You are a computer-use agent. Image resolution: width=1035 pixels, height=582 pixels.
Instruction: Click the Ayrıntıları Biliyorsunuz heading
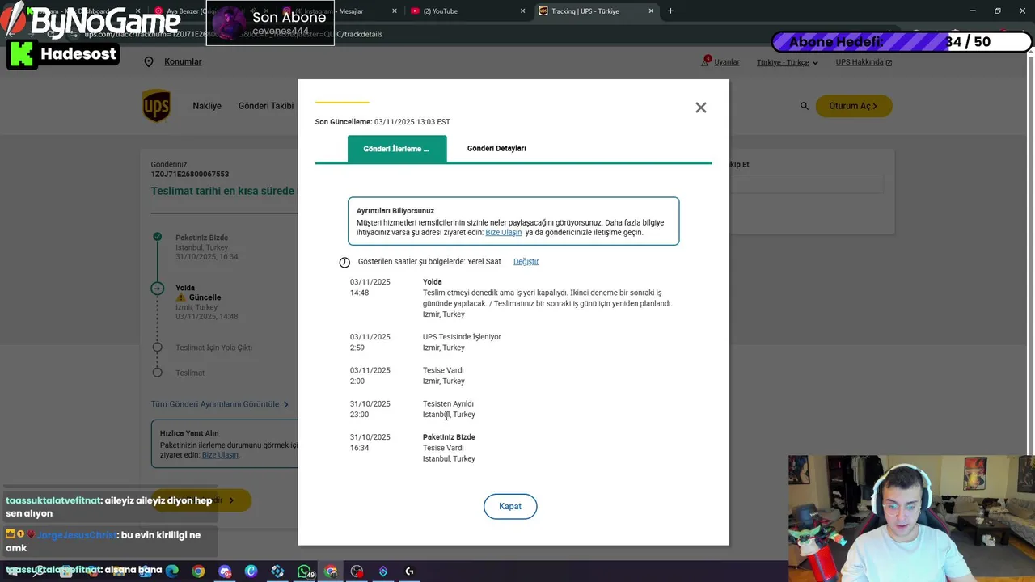(x=395, y=211)
